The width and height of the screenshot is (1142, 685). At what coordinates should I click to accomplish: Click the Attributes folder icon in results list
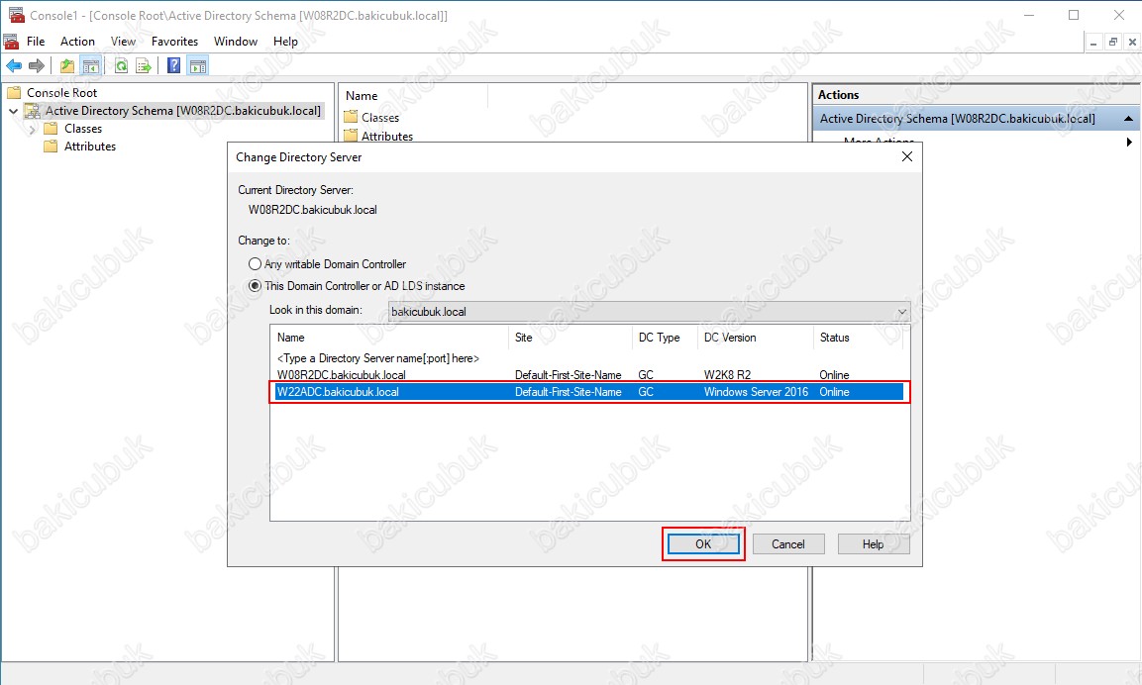tap(351, 136)
